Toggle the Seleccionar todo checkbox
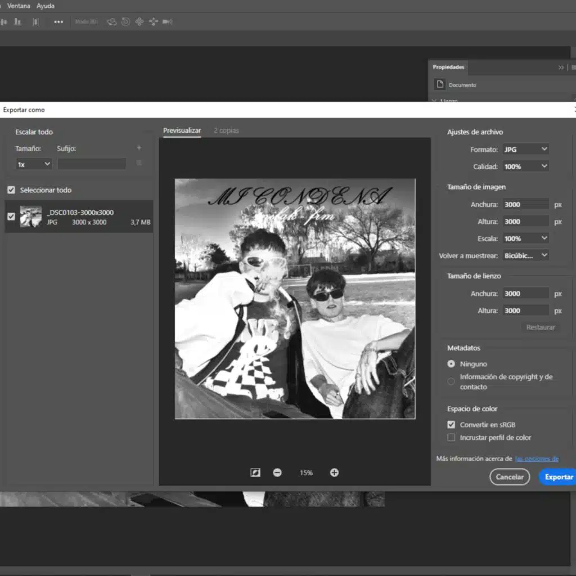Viewport: 576px width, 576px height. 11,190
